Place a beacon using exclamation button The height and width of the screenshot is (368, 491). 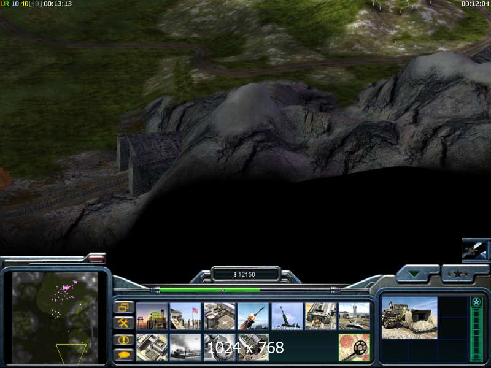[124, 340]
